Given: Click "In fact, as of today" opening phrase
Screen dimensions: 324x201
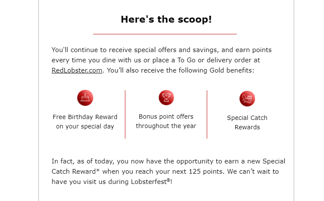Looking at the screenshot, I should click(83, 161).
